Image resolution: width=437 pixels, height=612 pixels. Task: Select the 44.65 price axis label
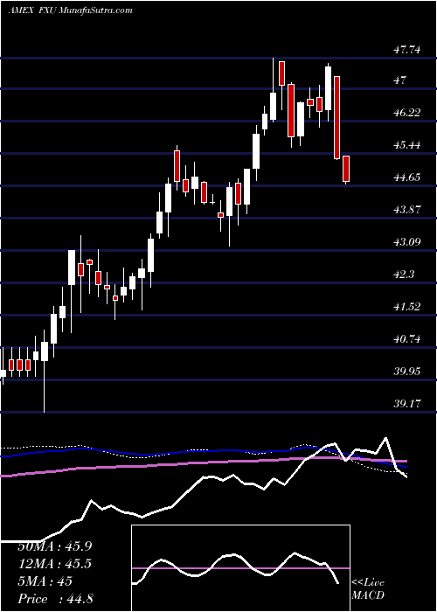click(408, 177)
